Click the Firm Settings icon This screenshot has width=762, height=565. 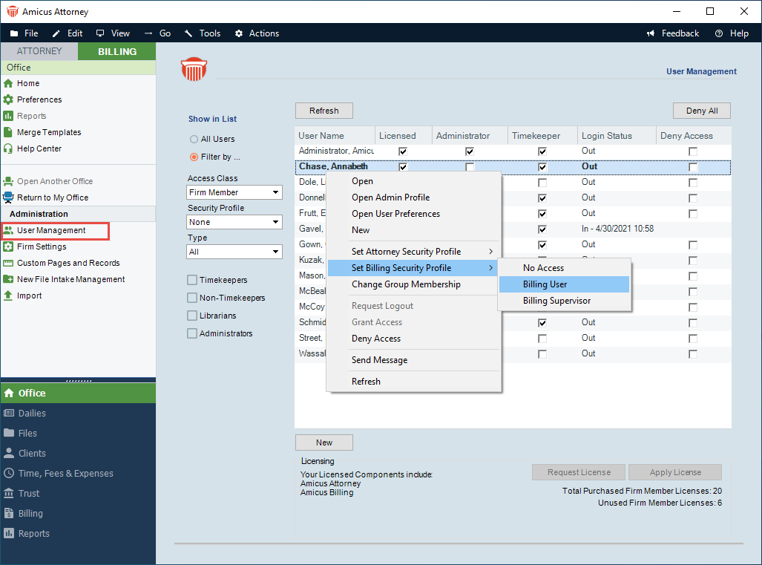tap(8, 247)
